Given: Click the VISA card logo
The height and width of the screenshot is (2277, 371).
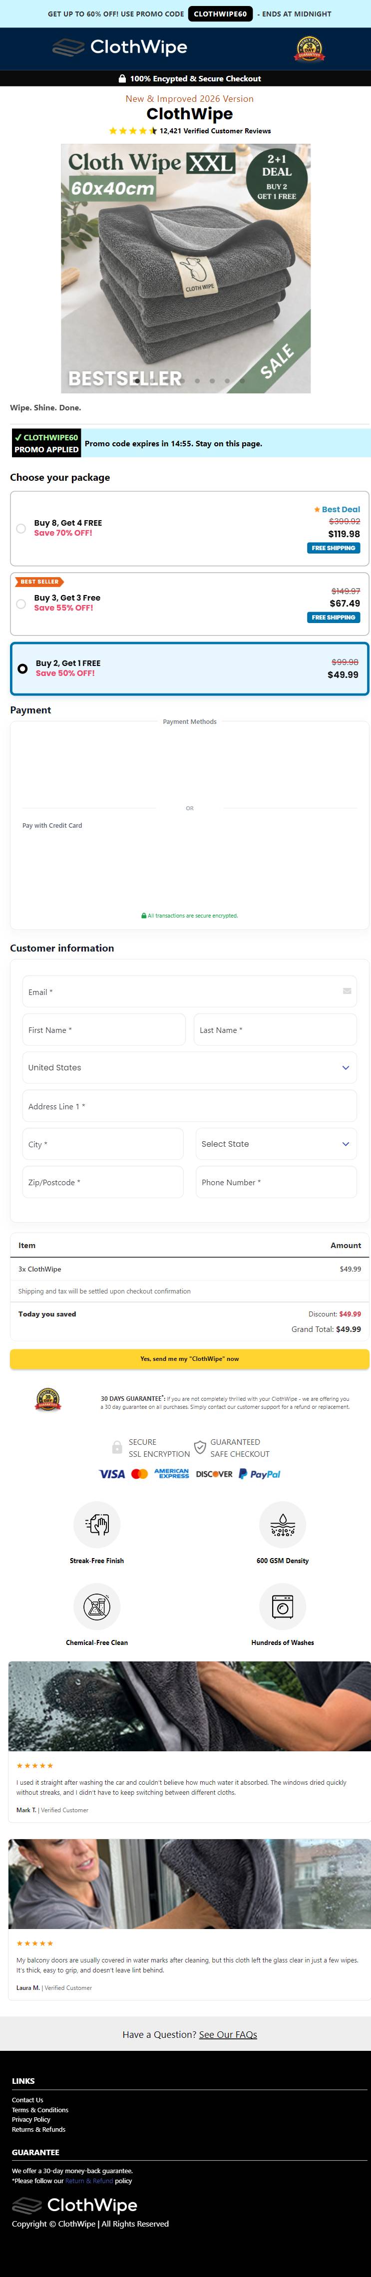Looking at the screenshot, I should [x=112, y=1474].
